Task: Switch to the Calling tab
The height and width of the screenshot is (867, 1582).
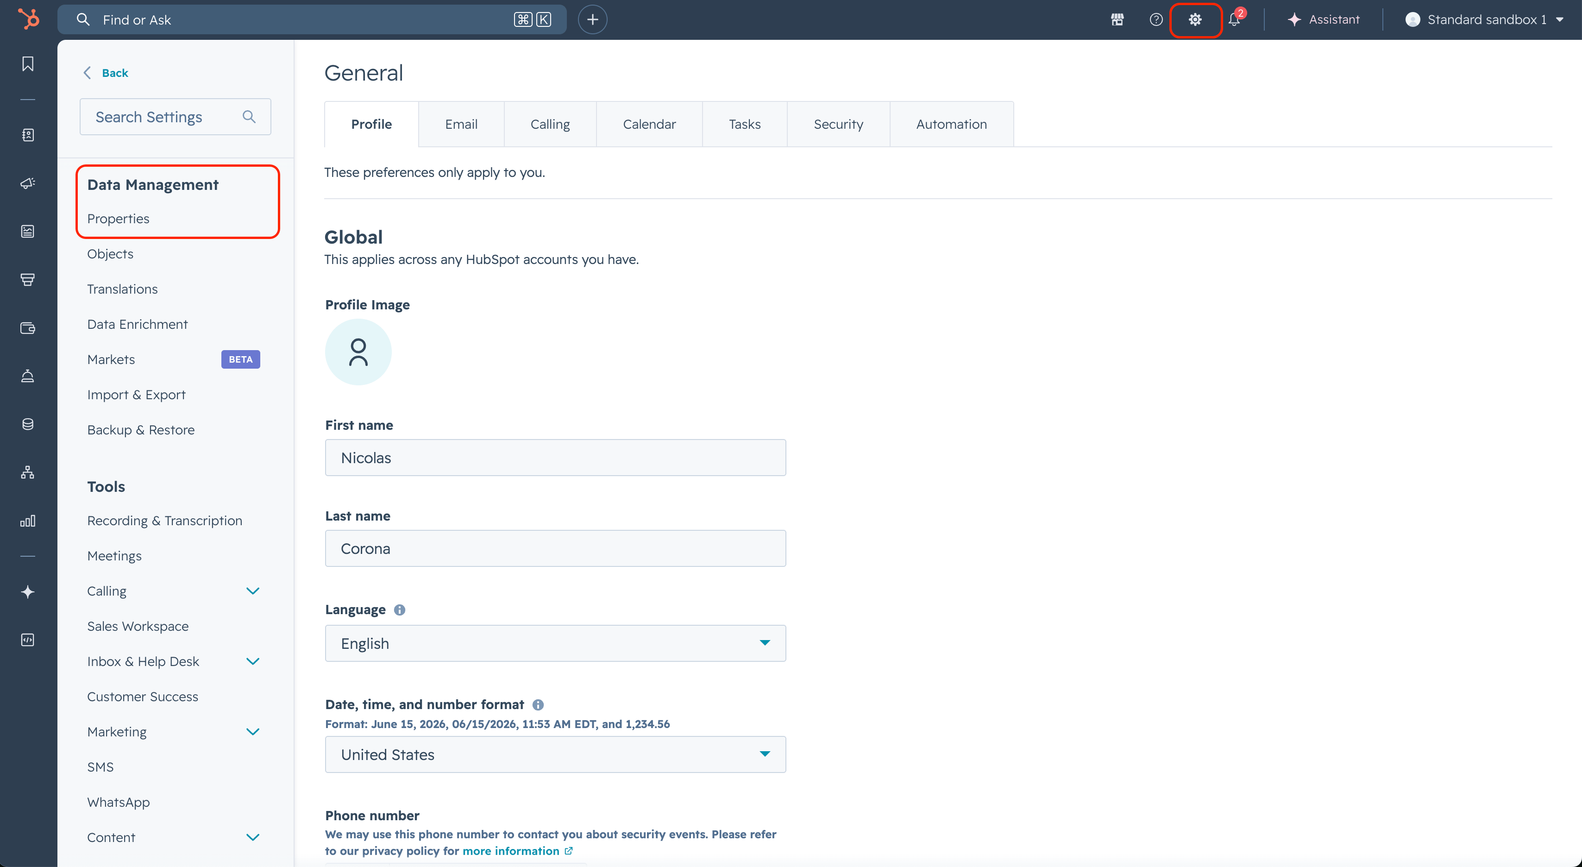Action: pos(550,124)
